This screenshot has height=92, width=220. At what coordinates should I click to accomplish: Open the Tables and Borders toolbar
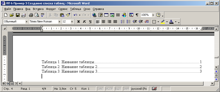point(100,15)
